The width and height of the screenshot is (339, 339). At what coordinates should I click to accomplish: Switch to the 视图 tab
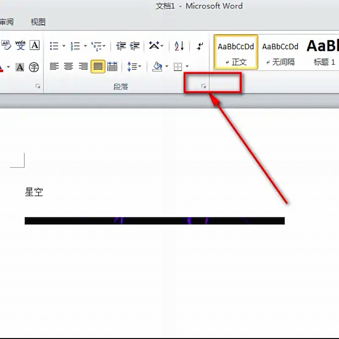38,22
